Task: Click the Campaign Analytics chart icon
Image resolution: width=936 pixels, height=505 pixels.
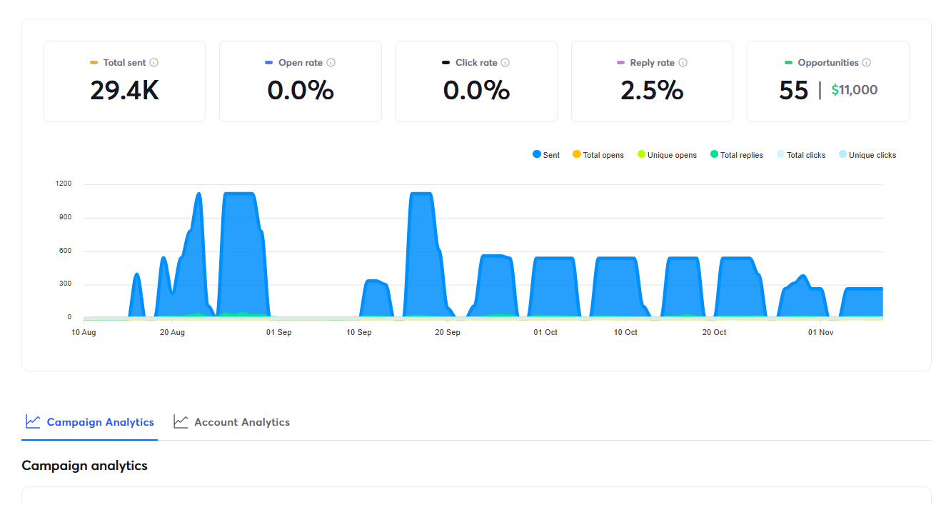Action: [33, 422]
